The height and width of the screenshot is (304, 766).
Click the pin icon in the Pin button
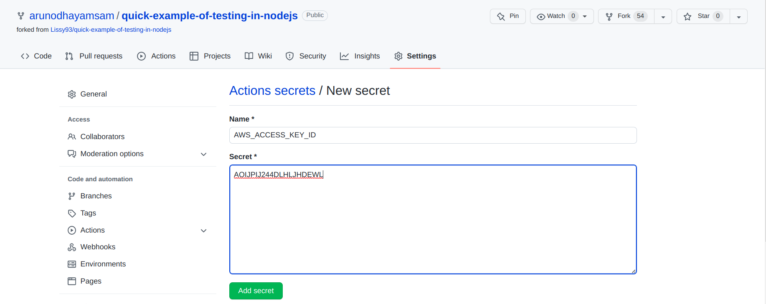[501, 16]
